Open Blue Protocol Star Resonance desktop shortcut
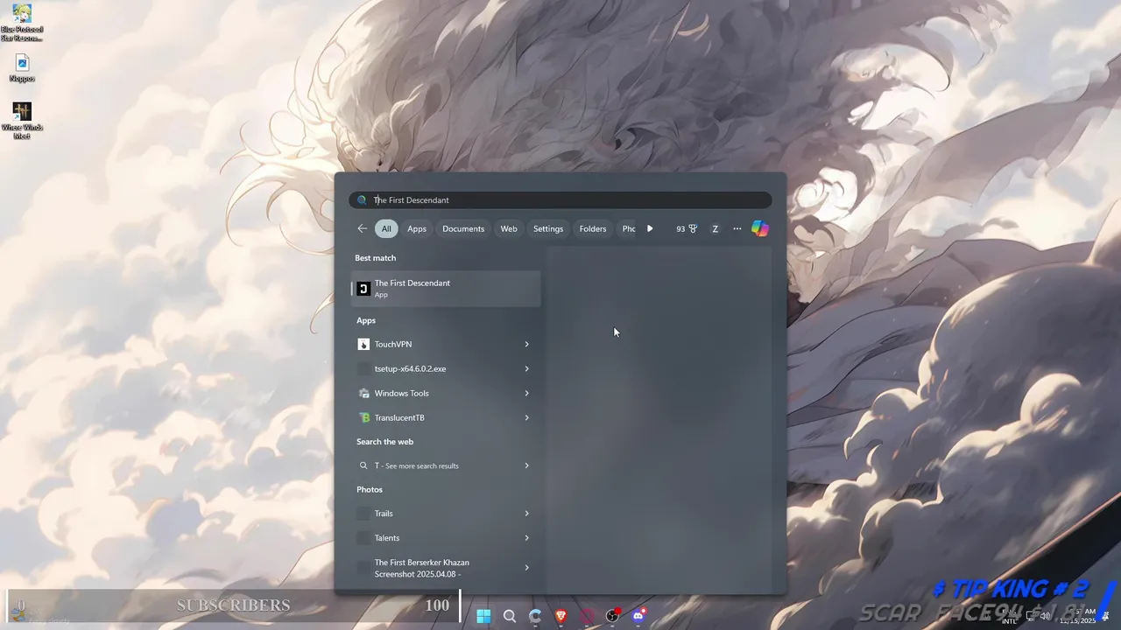The image size is (1121, 630). click(22, 23)
